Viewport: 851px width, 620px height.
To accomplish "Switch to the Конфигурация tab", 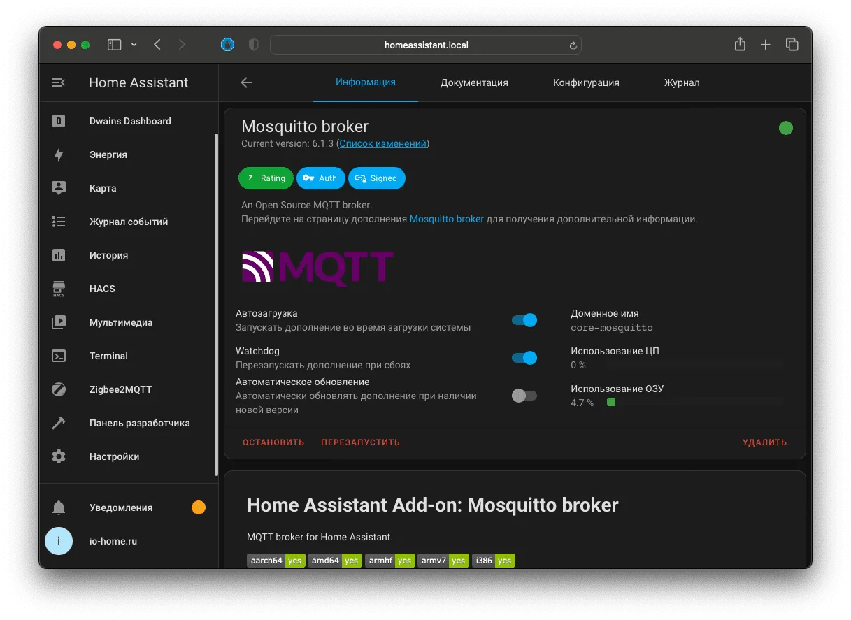I will (x=586, y=82).
